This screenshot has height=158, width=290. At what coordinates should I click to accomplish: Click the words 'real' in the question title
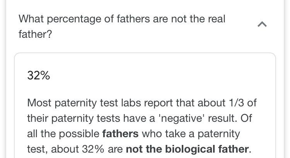coord(217,19)
